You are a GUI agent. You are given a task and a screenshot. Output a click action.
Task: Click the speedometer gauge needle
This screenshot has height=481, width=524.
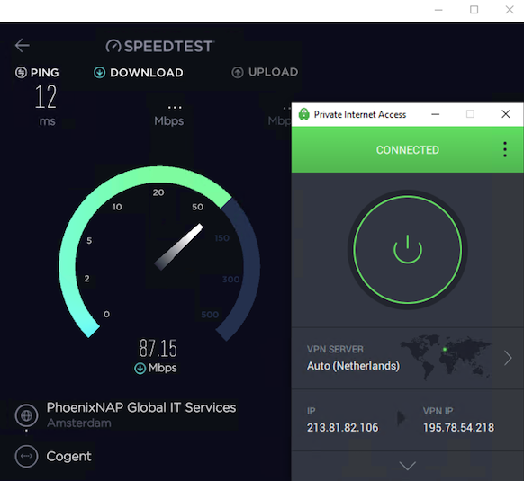point(179,246)
